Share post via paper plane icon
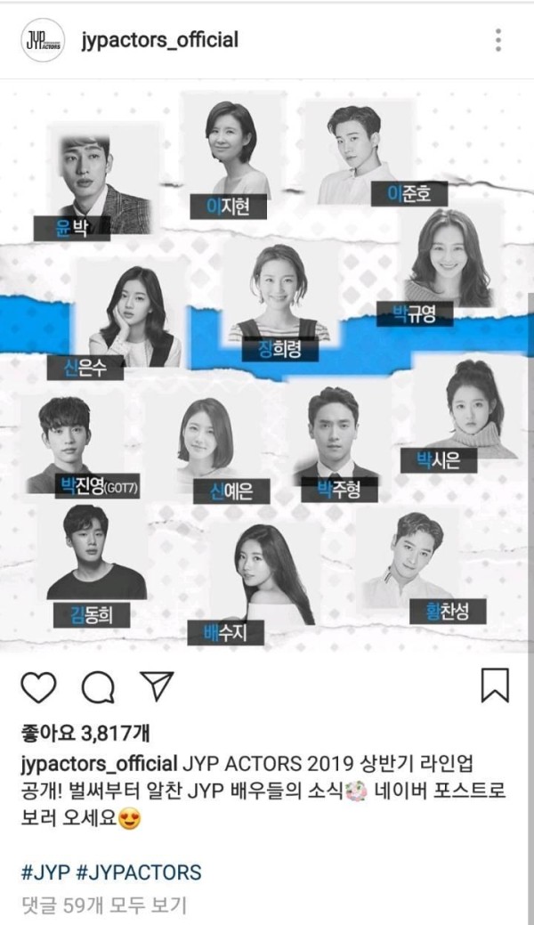534x925 pixels. (157, 686)
